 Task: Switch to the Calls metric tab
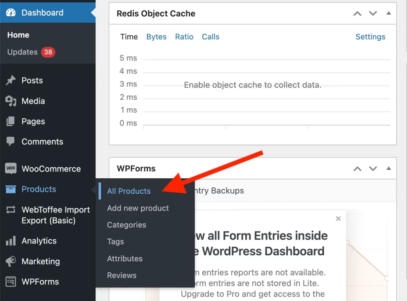point(210,37)
